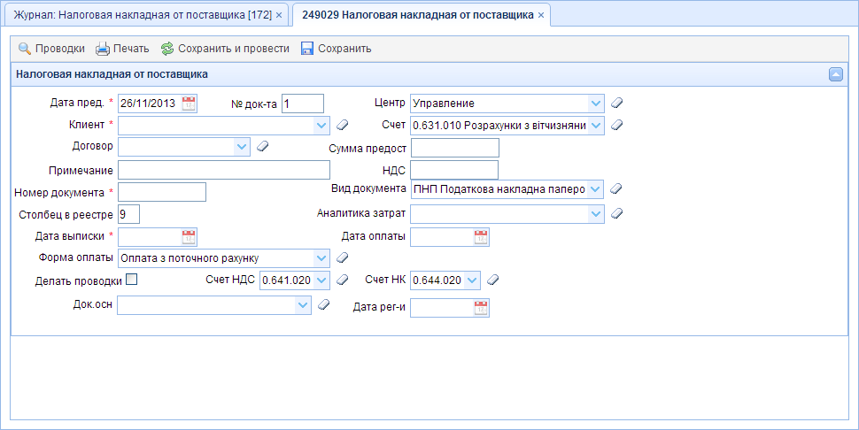Clear the Док.осн field with eraser
Viewport: 859px width, 430px height.
tap(324, 304)
